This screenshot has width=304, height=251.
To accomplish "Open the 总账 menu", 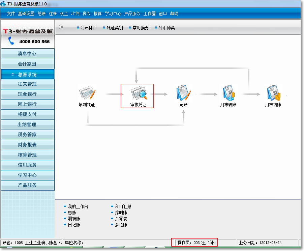I will [41, 14].
